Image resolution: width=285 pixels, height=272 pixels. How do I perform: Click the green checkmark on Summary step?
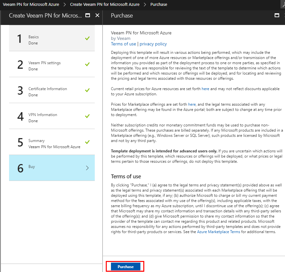coord(87,142)
